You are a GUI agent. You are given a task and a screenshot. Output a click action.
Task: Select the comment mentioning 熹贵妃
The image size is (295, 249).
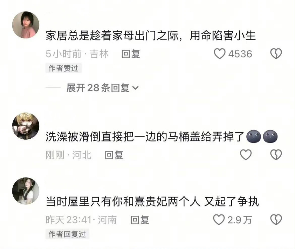tap(152, 202)
